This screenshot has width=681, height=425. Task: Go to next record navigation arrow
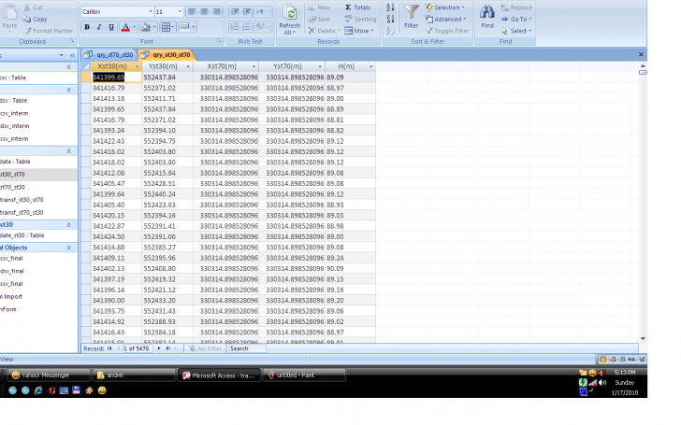158,348
